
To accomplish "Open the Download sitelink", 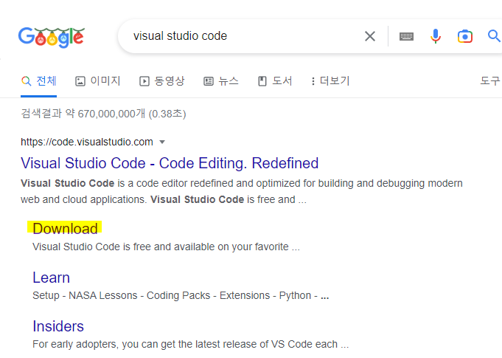I will pos(65,229).
